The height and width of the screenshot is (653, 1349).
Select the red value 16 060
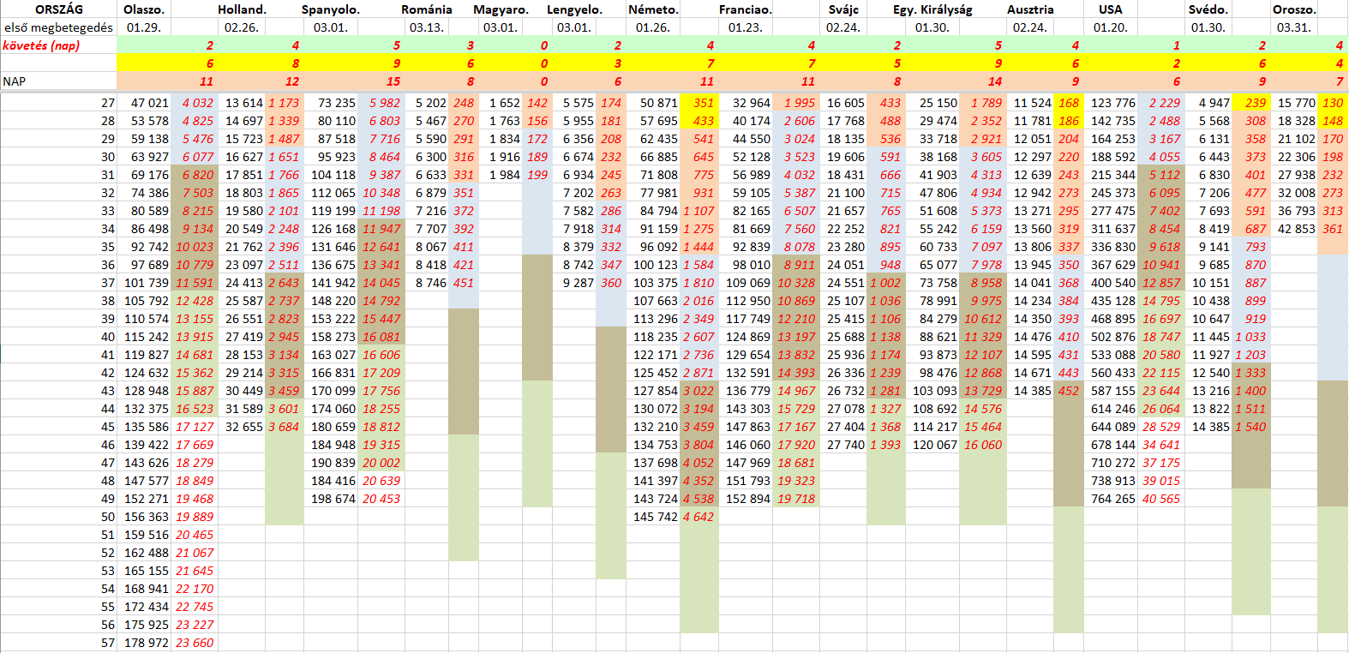click(983, 445)
